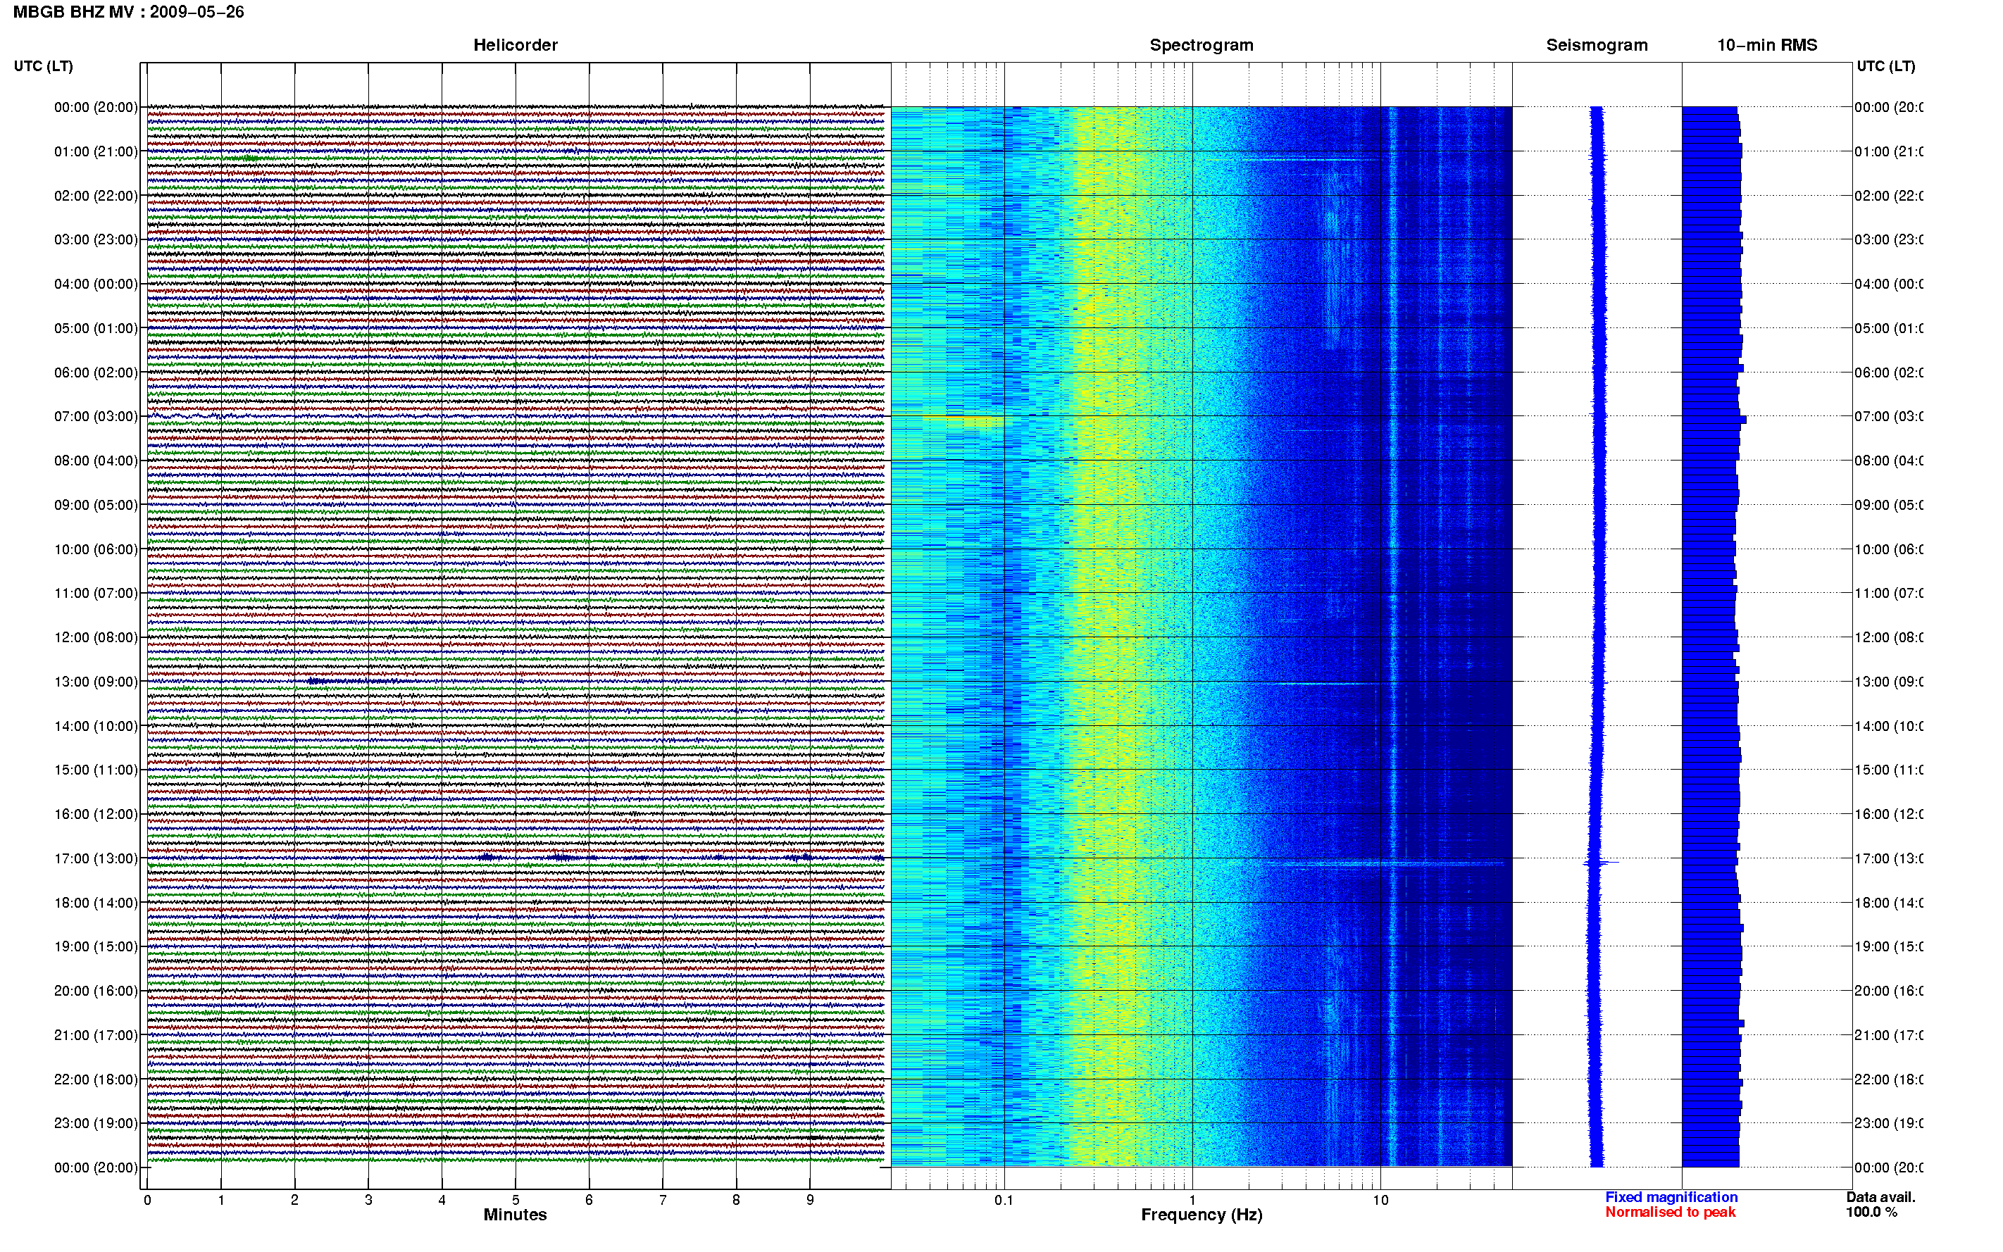The image size is (2003, 1252).
Task: Click the right-side time label 07:00
Action: [x=1888, y=415]
